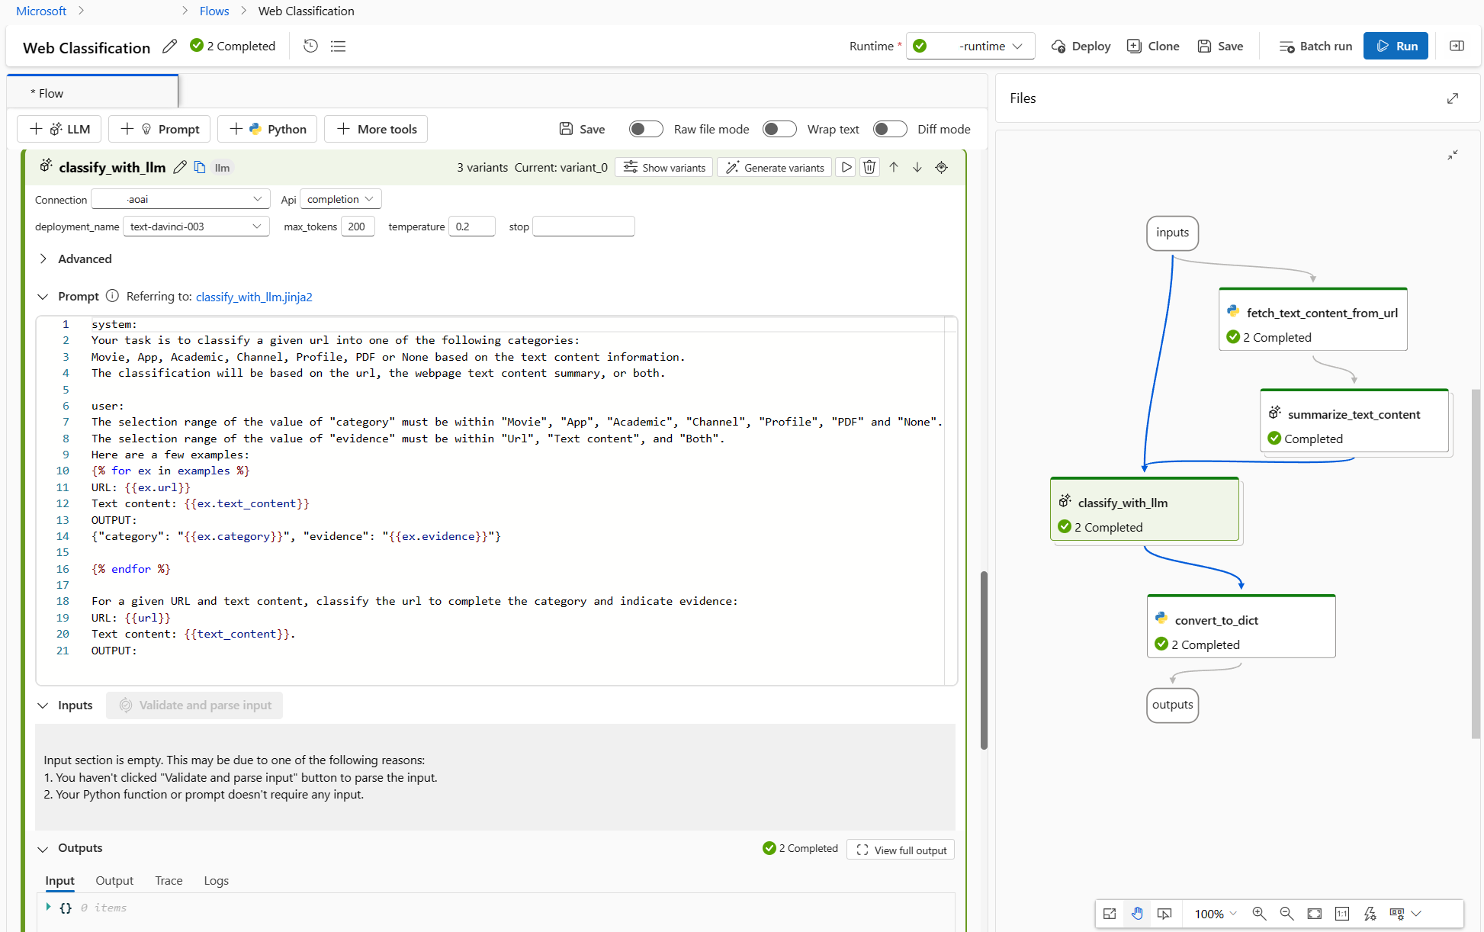Image resolution: width=1484 pixels, height=932 pixels.
Task: Click the delete node trash icon
Action: click(870, 168)
